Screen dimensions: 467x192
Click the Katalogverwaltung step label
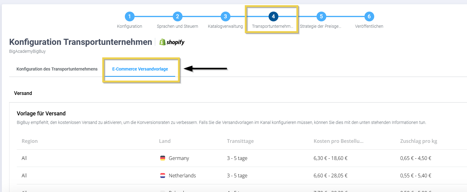[225, 26]
